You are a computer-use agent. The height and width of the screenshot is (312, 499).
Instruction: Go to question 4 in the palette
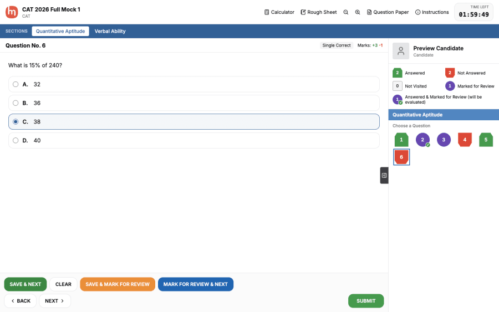(x=465, y=140)
